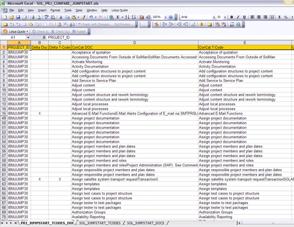294x227 pixels.
Task: Click the ConCat T-Code header cell
Action: pos(245,47)
